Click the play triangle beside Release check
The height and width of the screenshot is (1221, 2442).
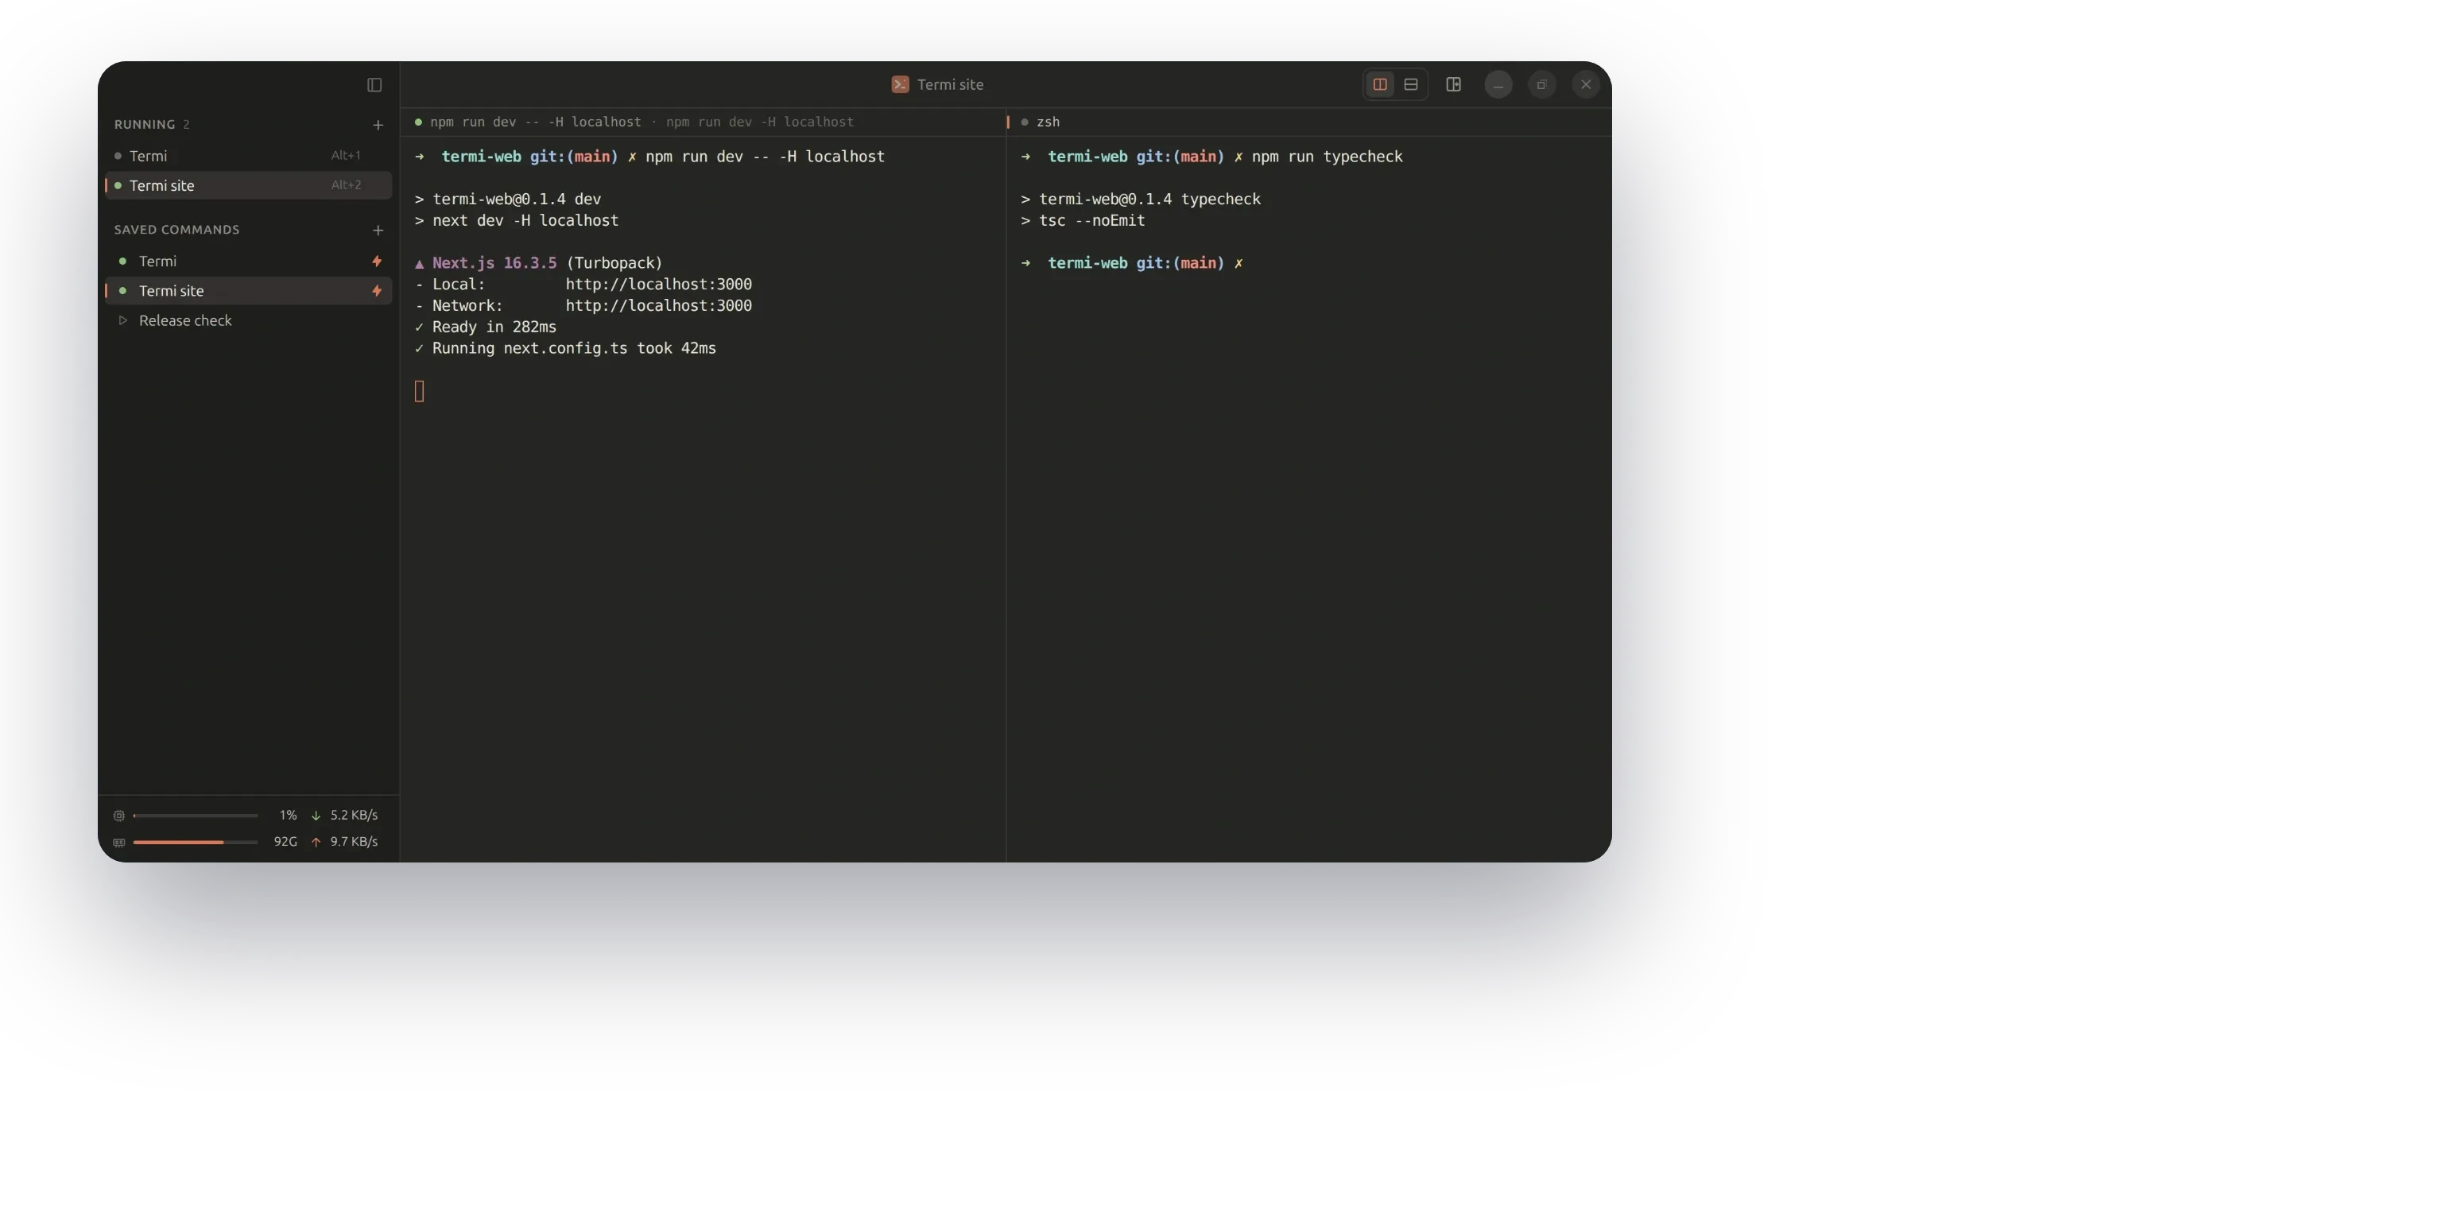(x=122, y=321)
